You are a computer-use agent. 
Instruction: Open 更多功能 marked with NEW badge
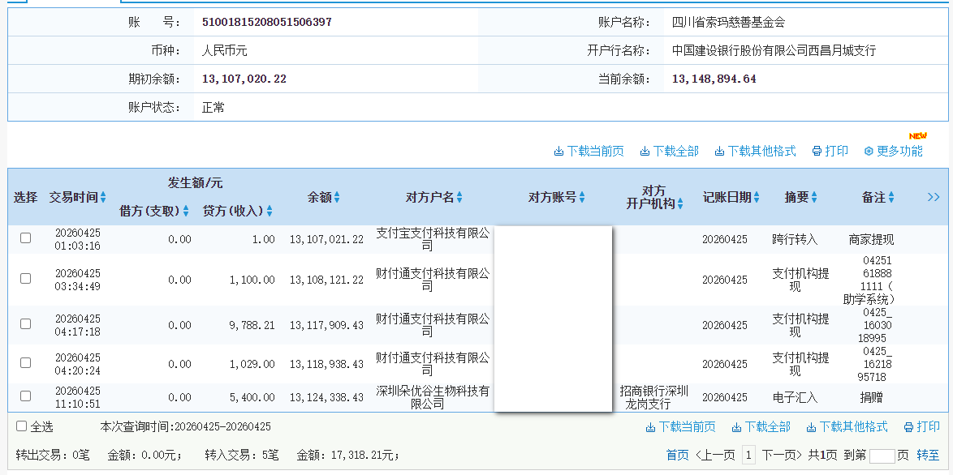[895, 151]
